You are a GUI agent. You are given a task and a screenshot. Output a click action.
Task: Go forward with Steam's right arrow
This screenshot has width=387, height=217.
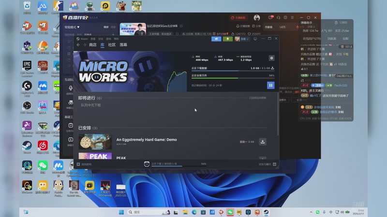(x=84, y=45)
